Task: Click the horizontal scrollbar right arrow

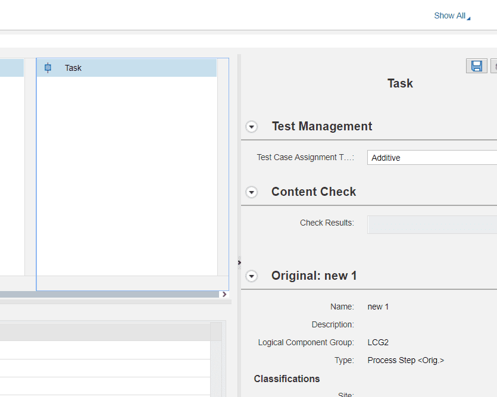Action: pos(224,295)
